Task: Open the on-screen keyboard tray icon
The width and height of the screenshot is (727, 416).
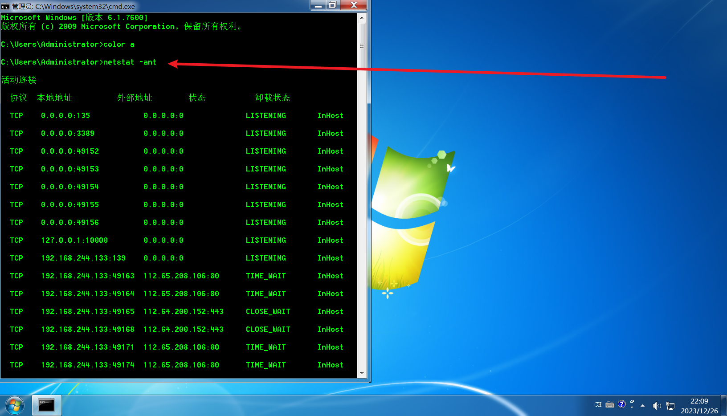Action: 610,405
